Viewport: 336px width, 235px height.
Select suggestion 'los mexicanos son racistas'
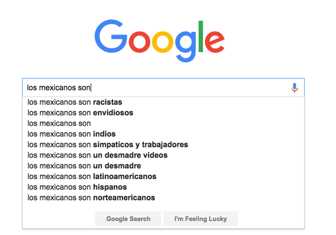click(x=163, y=102)
